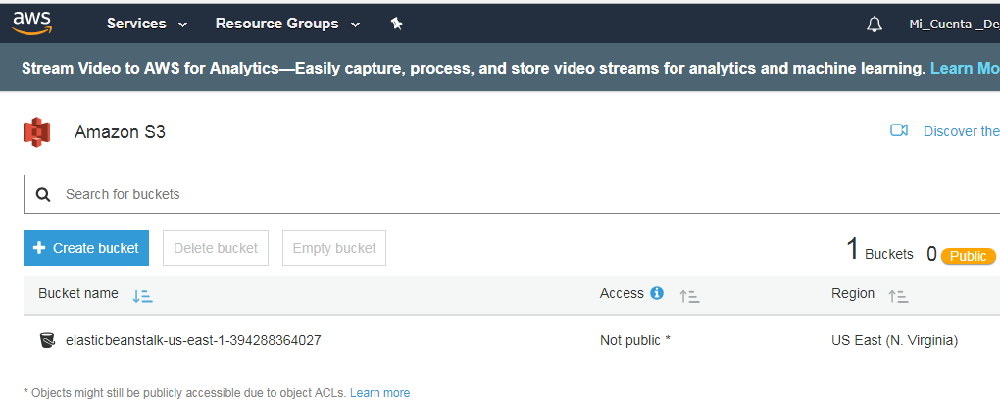Image resolution: width=1000 pixels, height=401 pixels.
Task: Click the orange Public filter badge
Action: (968, 256)
